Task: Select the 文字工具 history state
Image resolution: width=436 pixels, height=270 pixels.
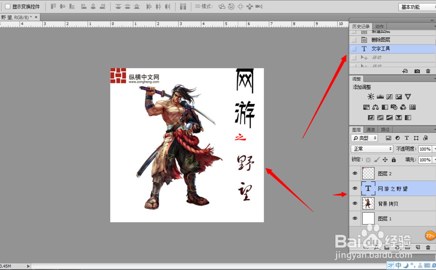Action: coord(392,49)
